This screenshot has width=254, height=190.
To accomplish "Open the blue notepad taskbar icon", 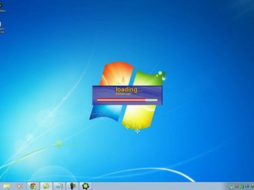I will [59, 186].
